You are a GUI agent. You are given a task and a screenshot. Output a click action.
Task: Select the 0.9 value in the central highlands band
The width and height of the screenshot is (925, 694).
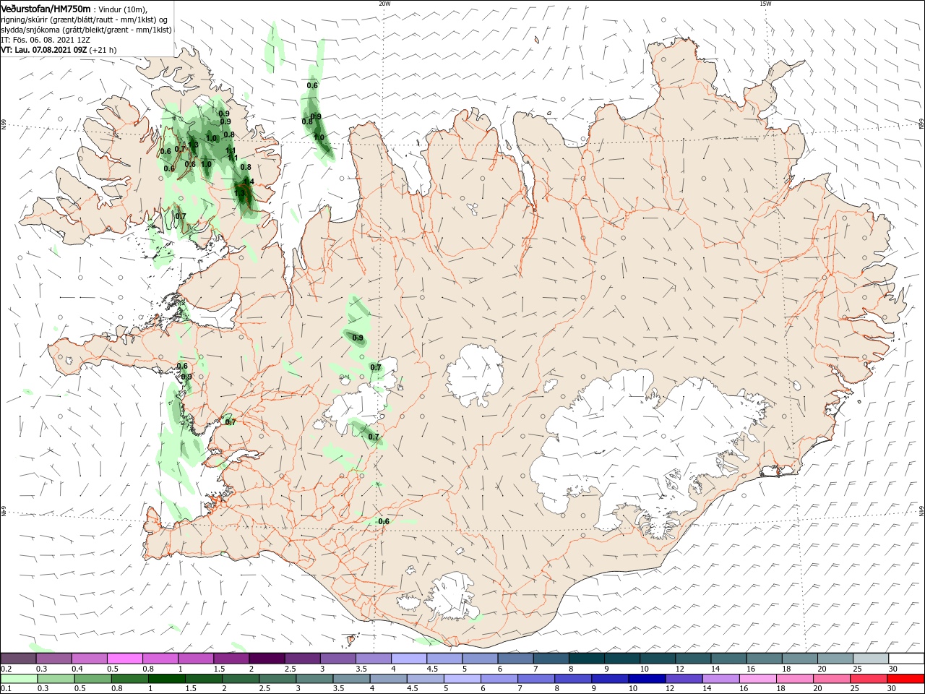[358, 338]
